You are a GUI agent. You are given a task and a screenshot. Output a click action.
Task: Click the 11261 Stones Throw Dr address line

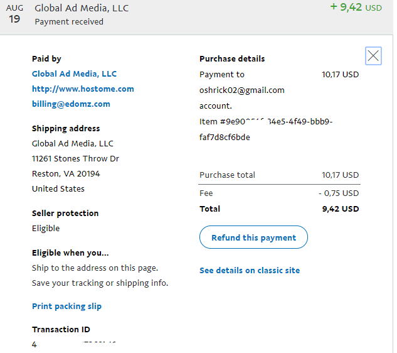click(75, 159)
